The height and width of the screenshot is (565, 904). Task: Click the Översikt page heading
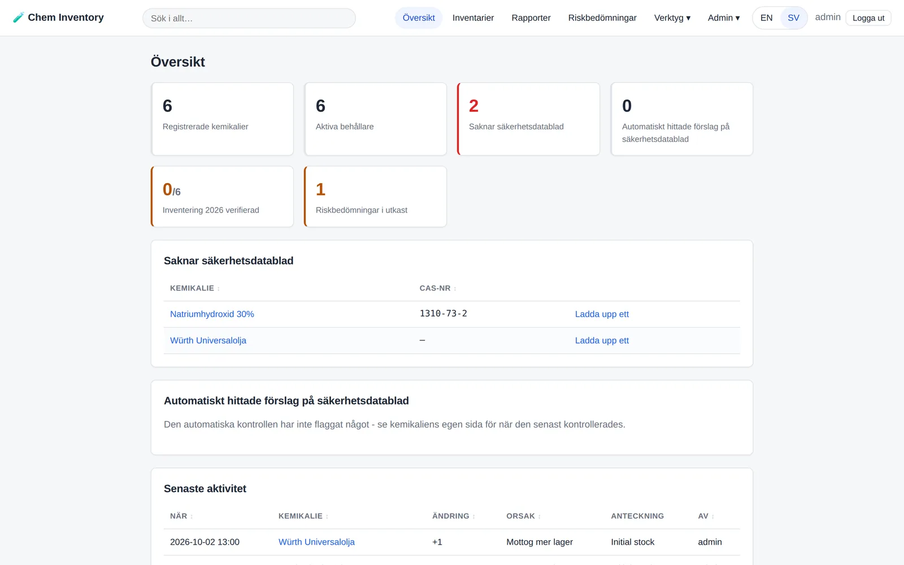(x=177, y=62)
